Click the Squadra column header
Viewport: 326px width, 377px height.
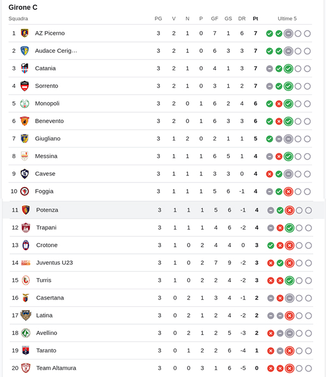point(18,19)
